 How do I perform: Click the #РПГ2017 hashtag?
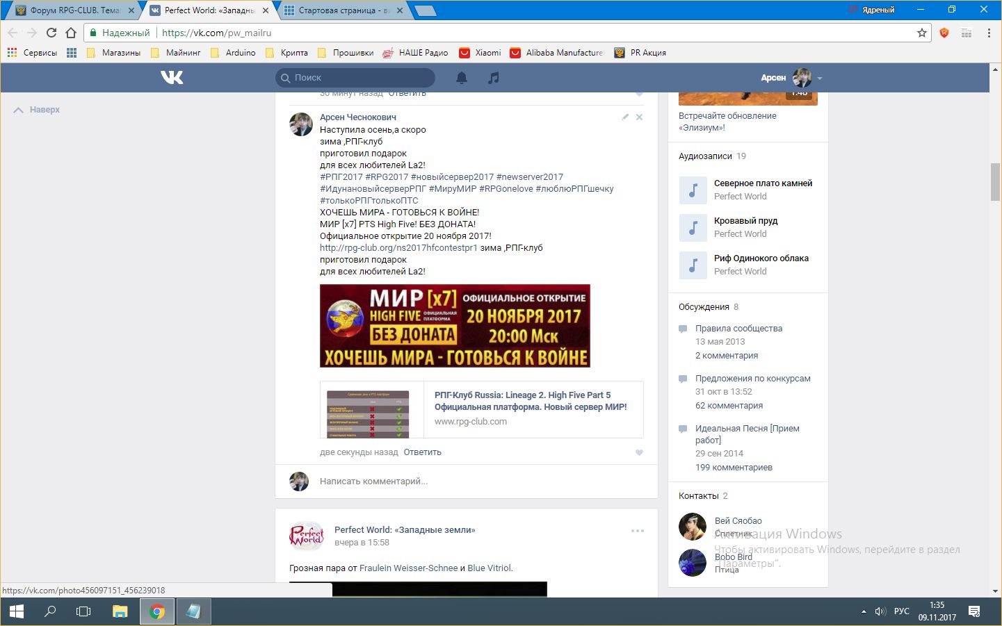341,177
